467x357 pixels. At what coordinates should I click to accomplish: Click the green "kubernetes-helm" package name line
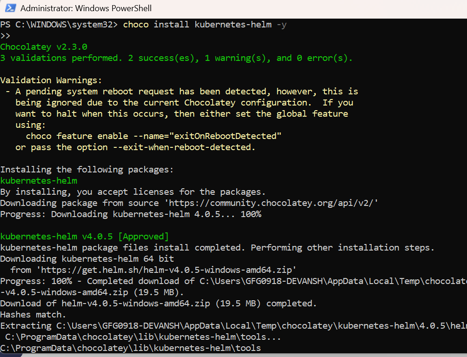[39, 181]
